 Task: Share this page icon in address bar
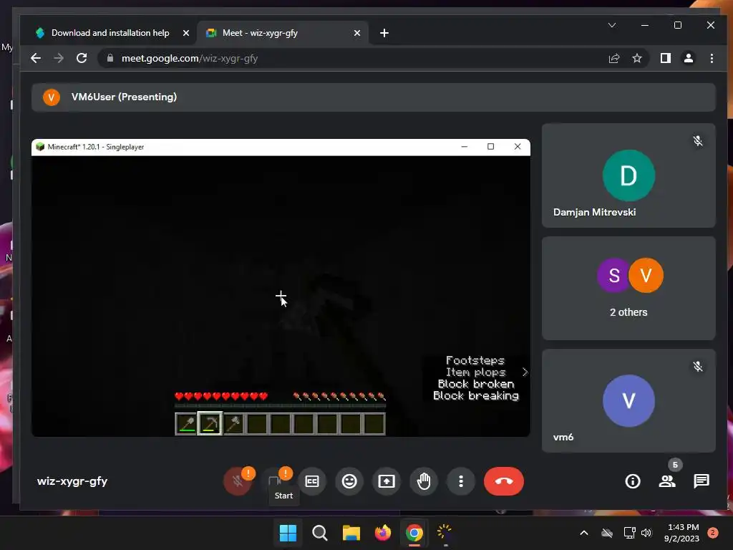point(613,59)
